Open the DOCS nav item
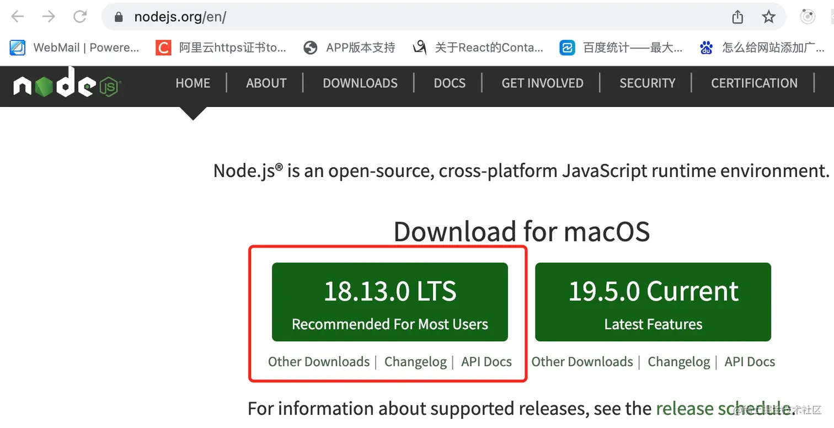 (x=450, y=83)
